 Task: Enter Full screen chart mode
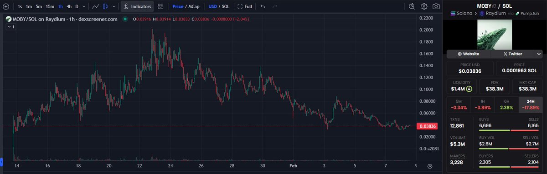point(244,6)
